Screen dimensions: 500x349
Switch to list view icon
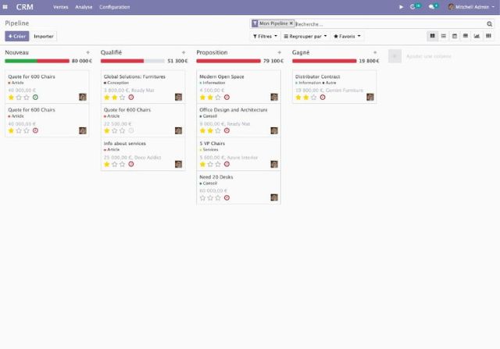pos(444,36)
